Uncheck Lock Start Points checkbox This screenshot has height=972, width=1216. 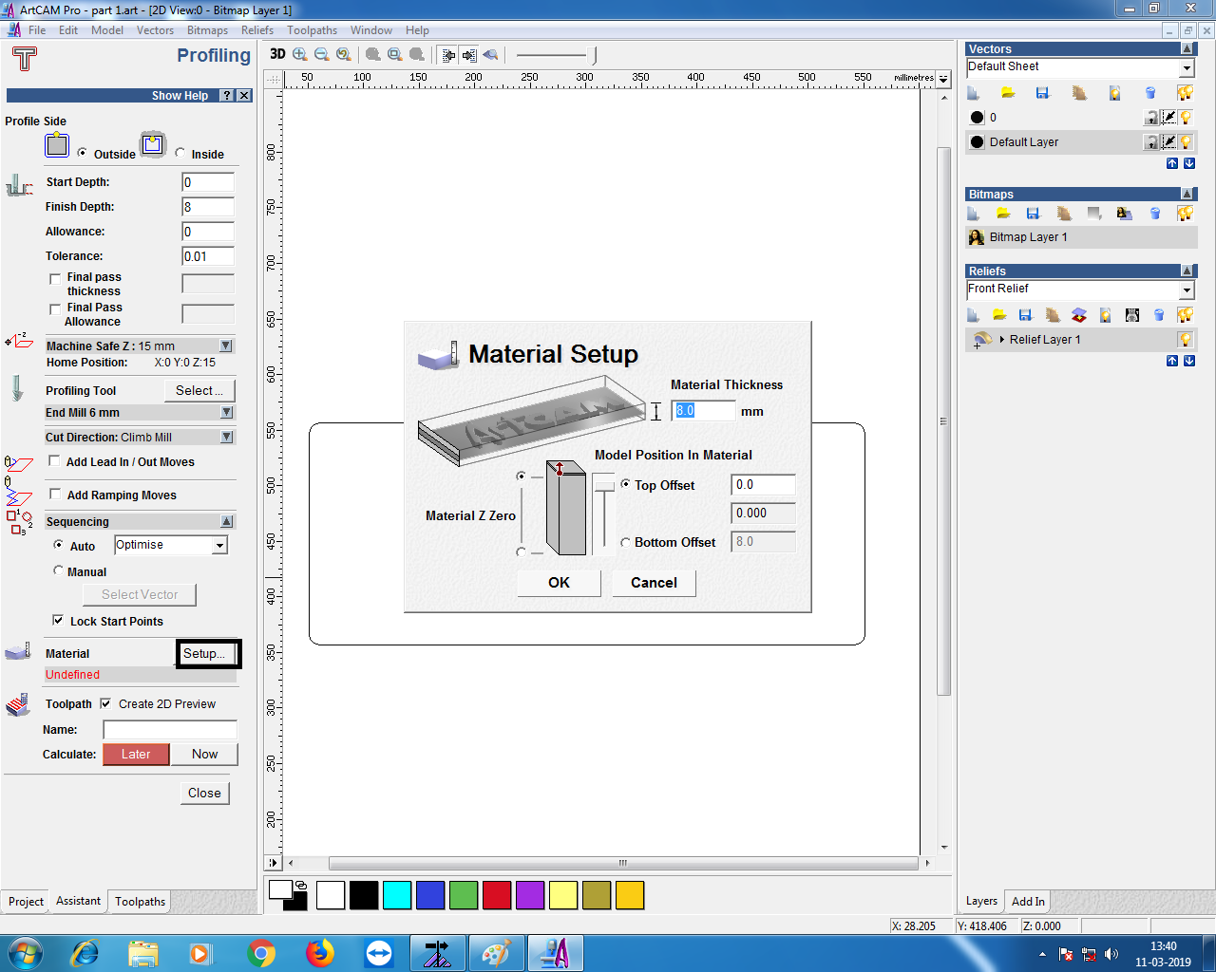pyautogui.click(x=58, y=621)
